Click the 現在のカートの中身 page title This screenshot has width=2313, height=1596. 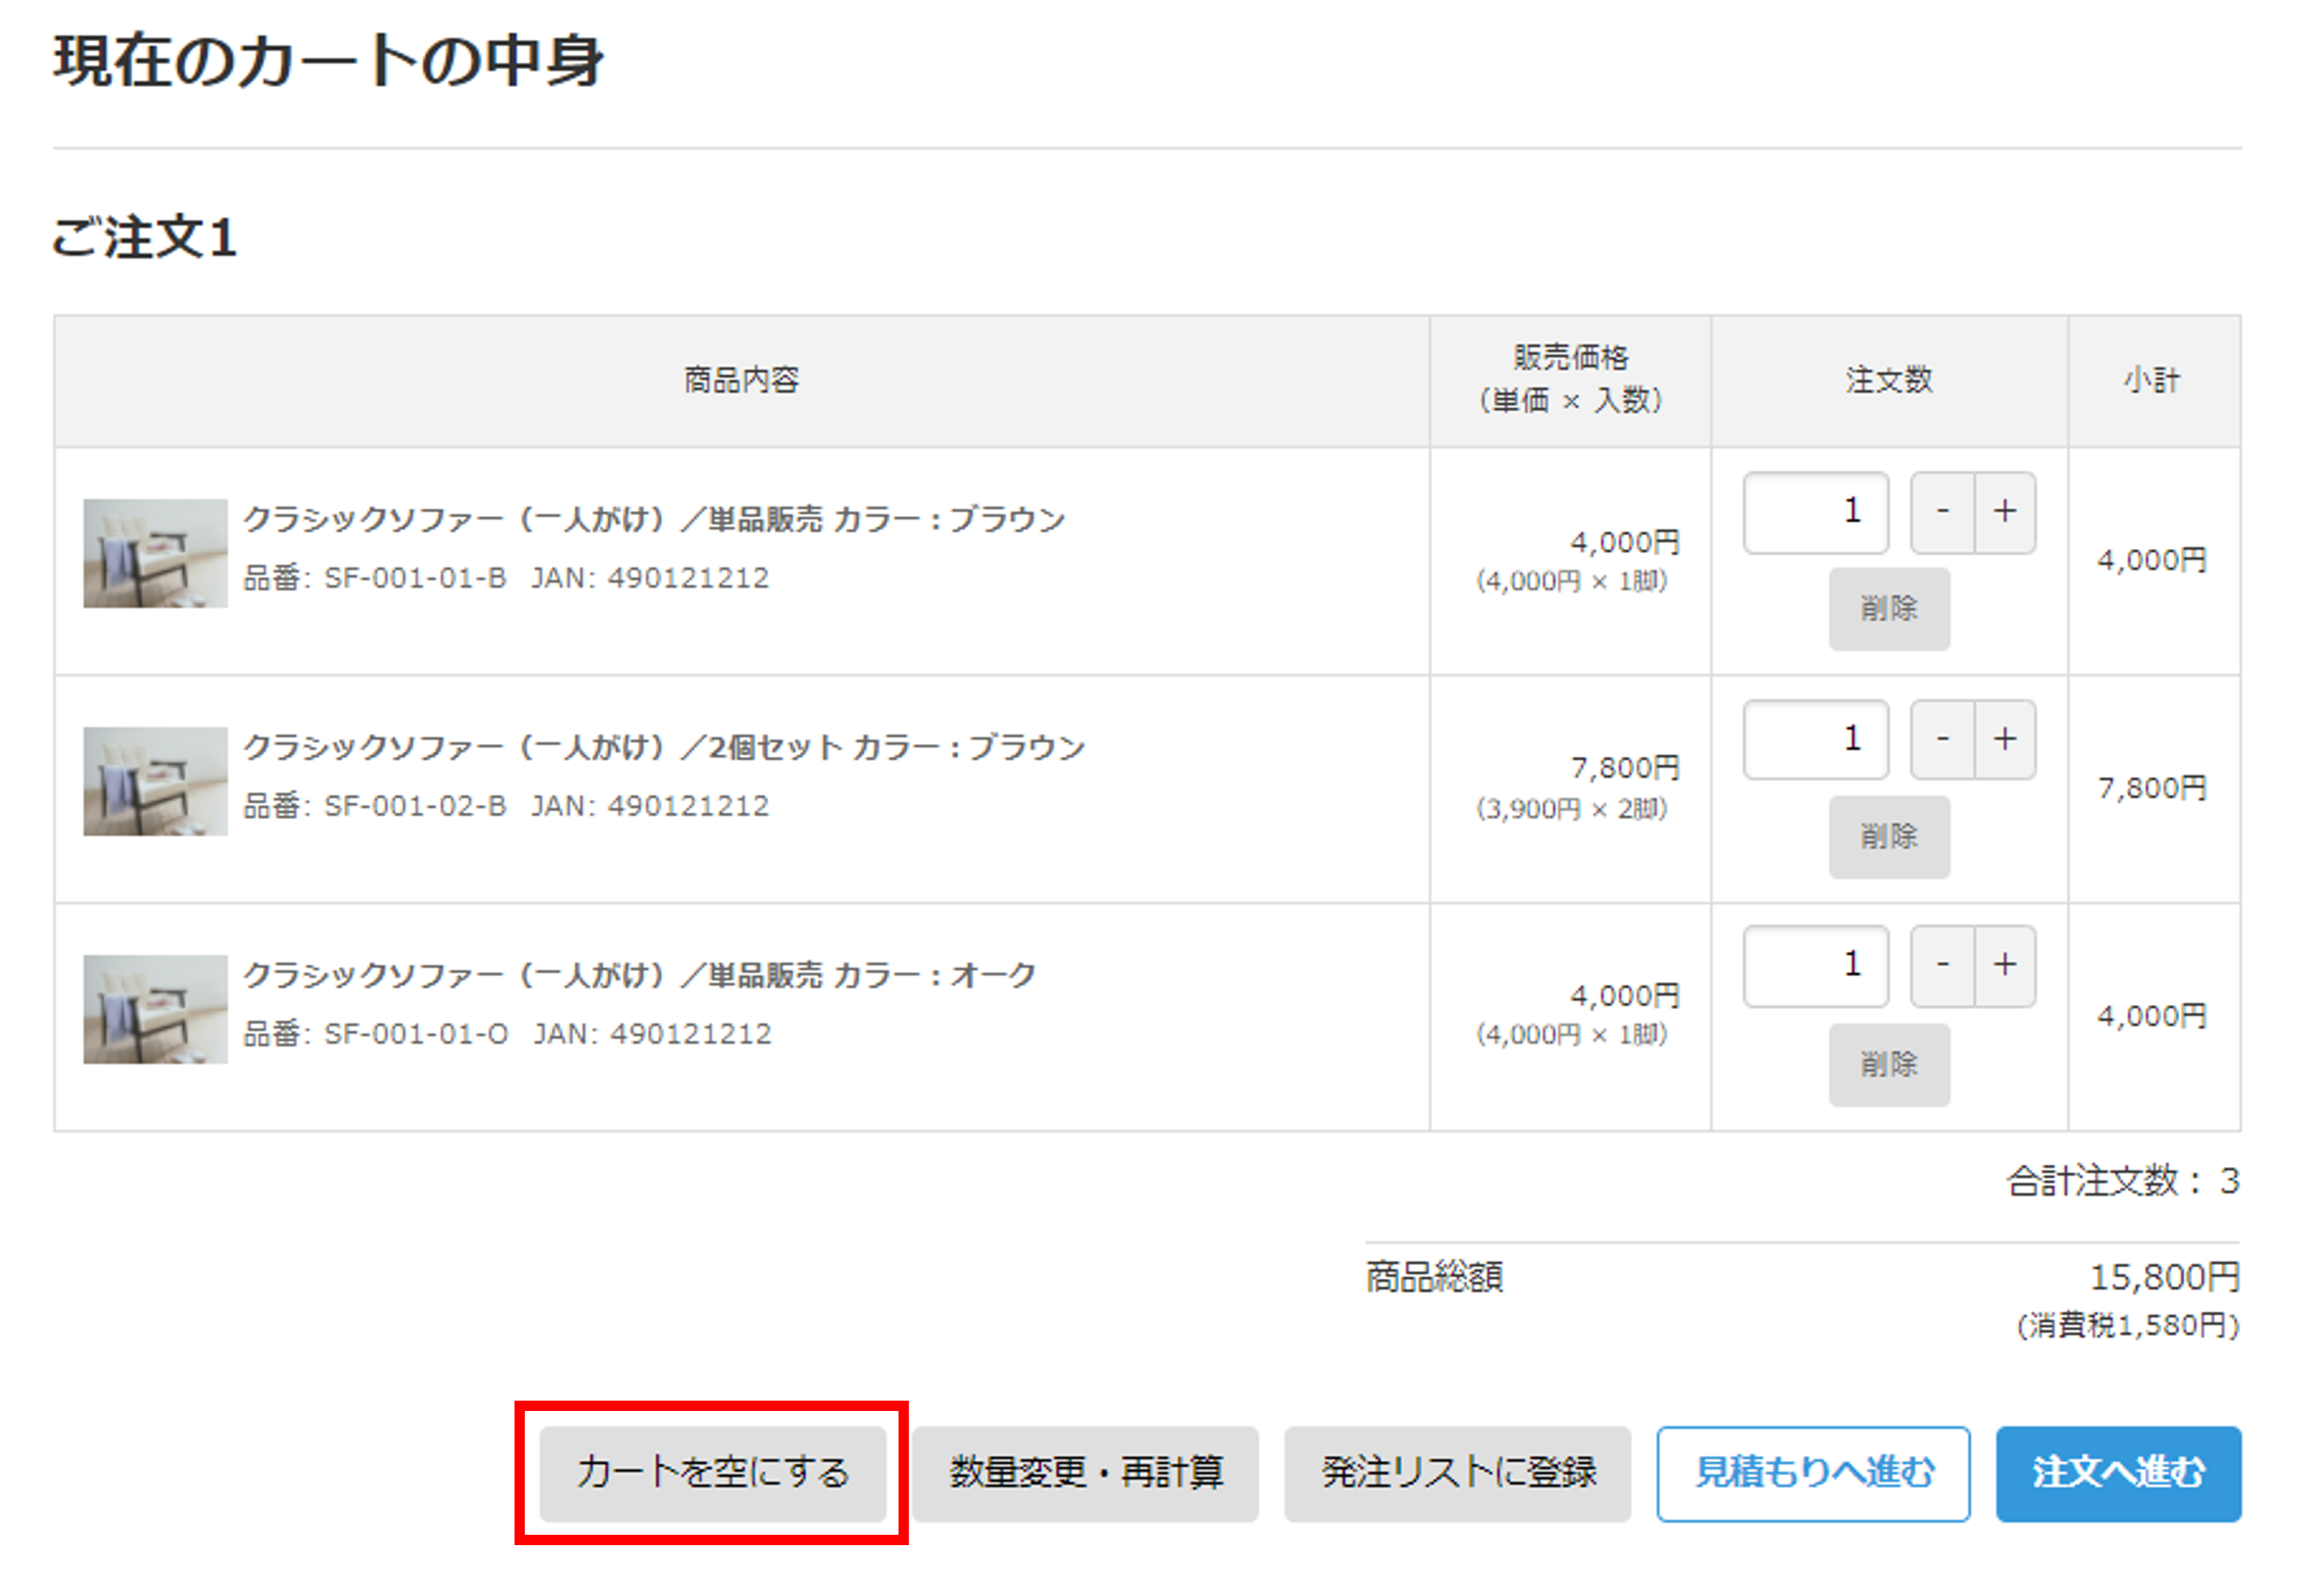tap(329, 60)
